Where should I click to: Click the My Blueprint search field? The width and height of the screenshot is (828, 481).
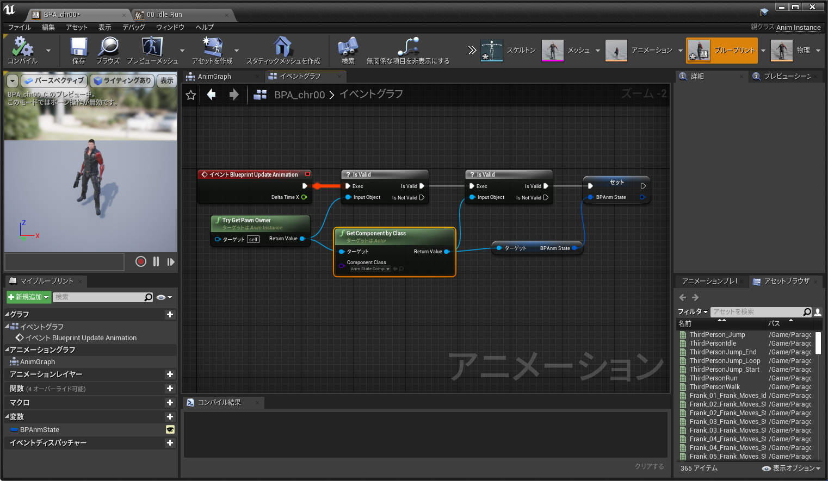coord(98,297)
